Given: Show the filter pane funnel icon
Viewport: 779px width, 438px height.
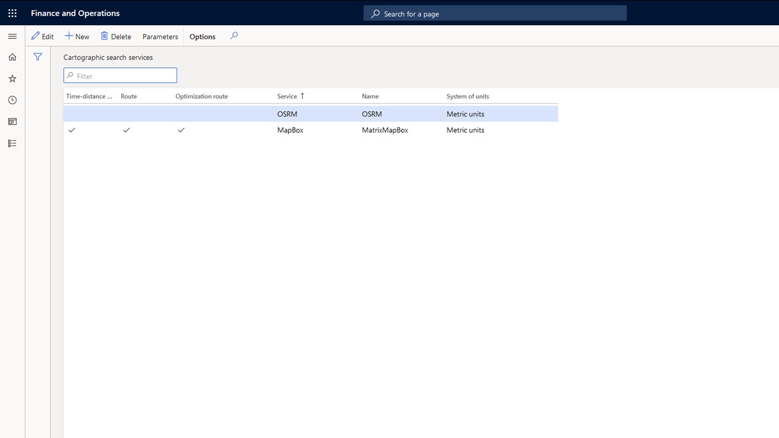Looking at the screenshot, I should coord(37,57).
